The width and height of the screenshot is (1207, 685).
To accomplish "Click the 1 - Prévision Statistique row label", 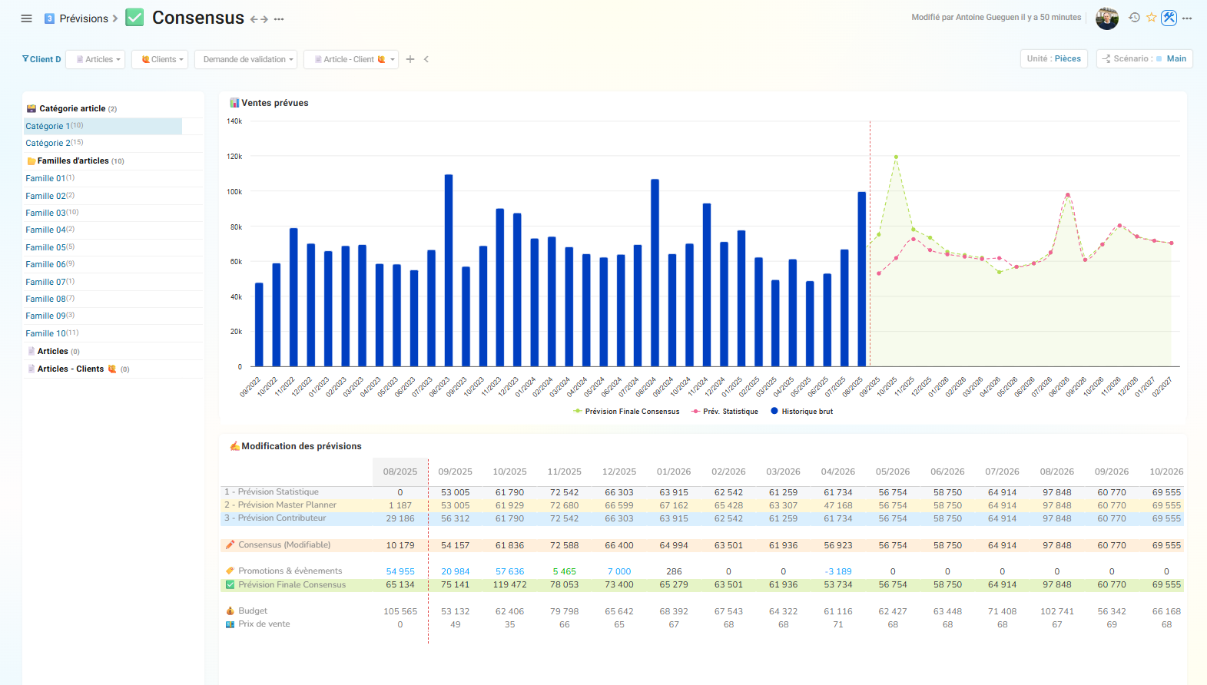I will tap(271, 491).
